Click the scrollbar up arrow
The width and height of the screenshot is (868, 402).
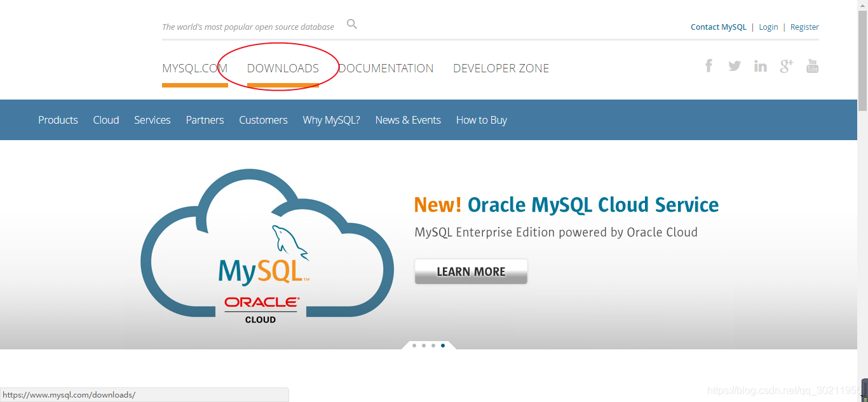tap(862, 5)
